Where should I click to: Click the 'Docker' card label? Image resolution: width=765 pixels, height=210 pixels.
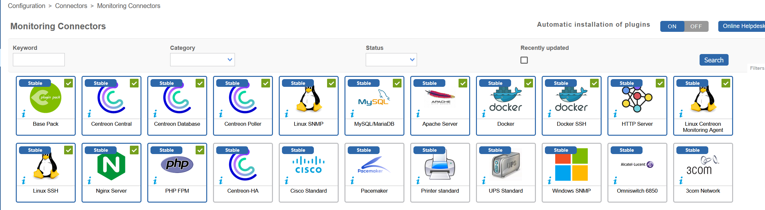[x=506, y=124]
